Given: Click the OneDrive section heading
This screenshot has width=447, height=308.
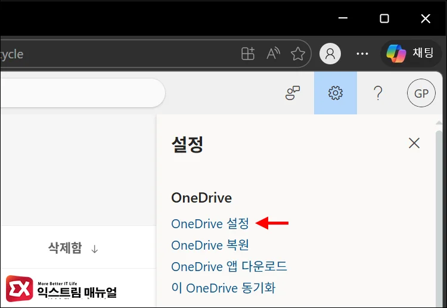Looking at the screenshot, I should click(201, 198).
